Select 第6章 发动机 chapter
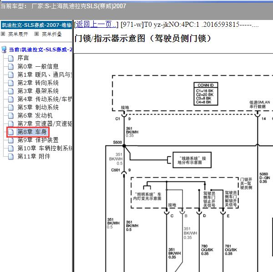Screen dimensions: 273x272 35,116
